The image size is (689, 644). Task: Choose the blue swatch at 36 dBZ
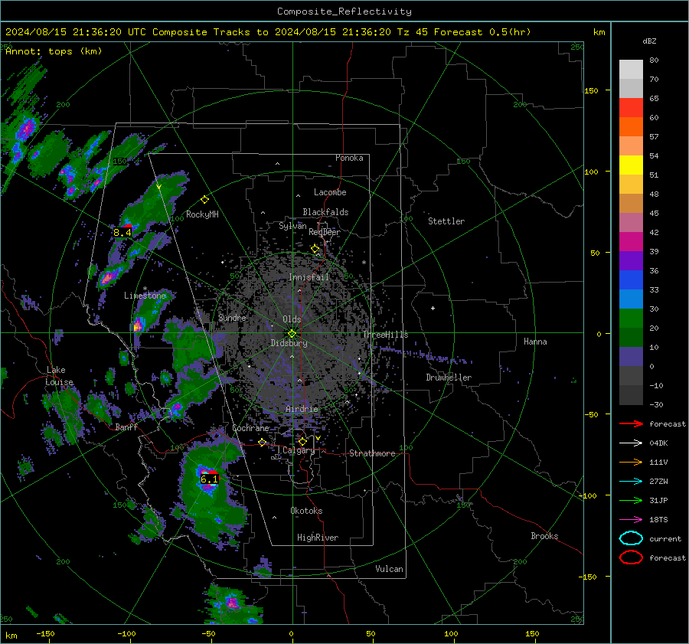click(631, 280)
